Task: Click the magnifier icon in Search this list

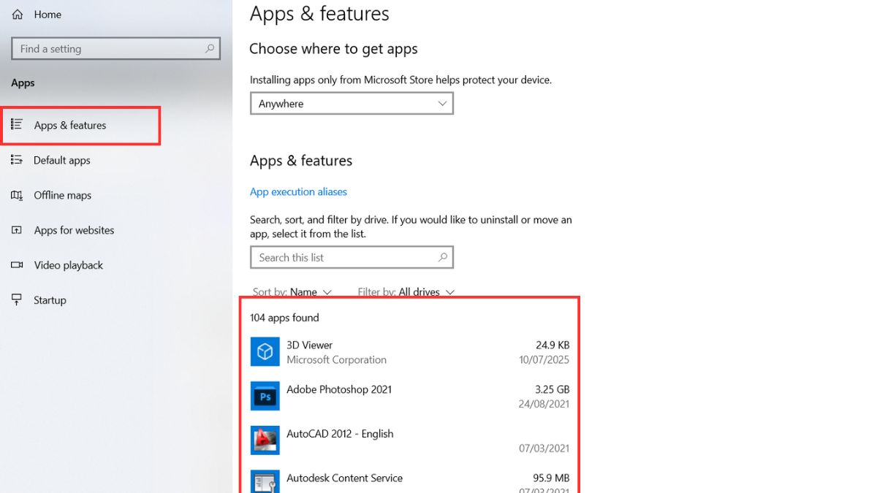Action: click(443, 257)
